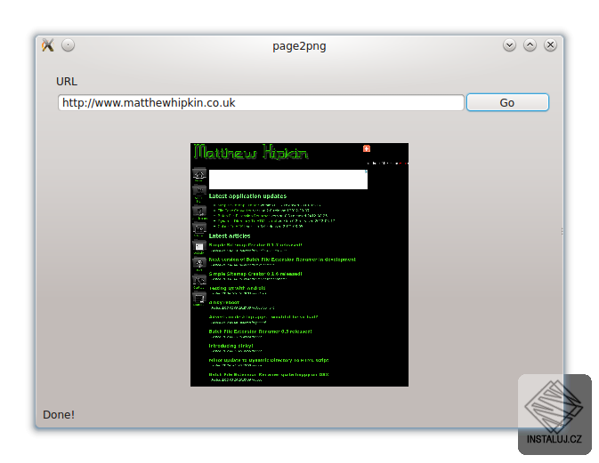Click the Go button

click(507, 102)
